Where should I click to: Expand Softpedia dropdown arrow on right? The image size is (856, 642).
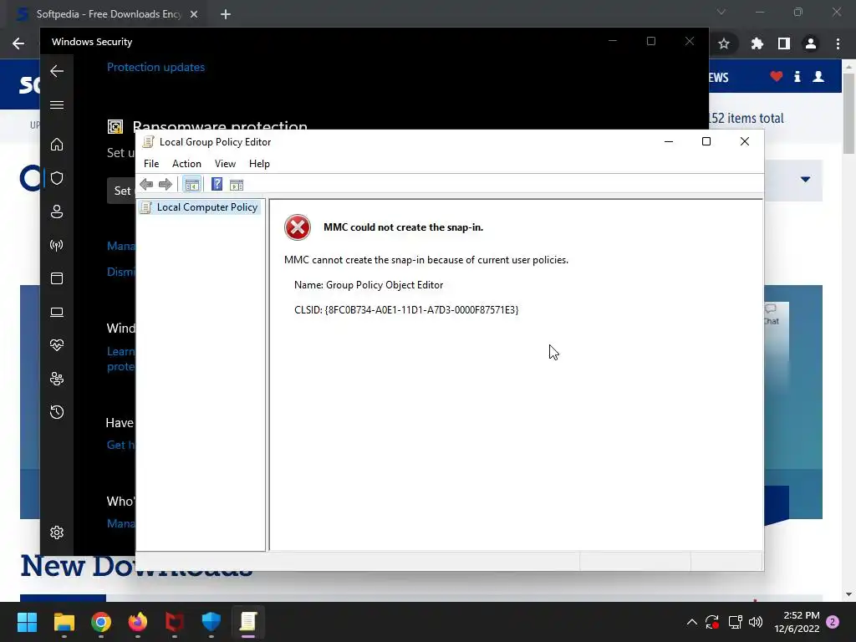tap(805, 179)
